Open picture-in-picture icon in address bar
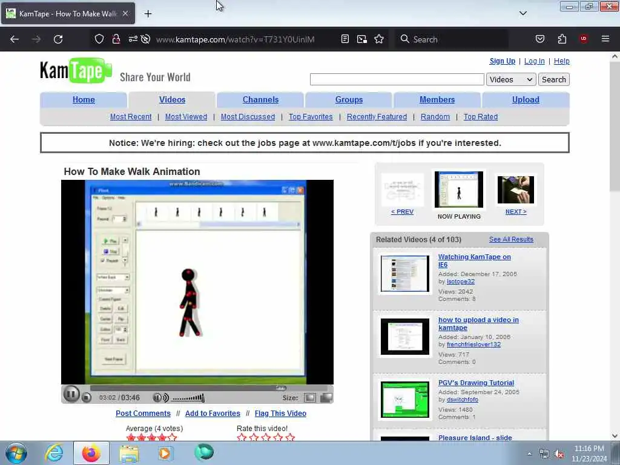This screenshot has height=465, width=620. pyautogui.click(x=362, y=39)
